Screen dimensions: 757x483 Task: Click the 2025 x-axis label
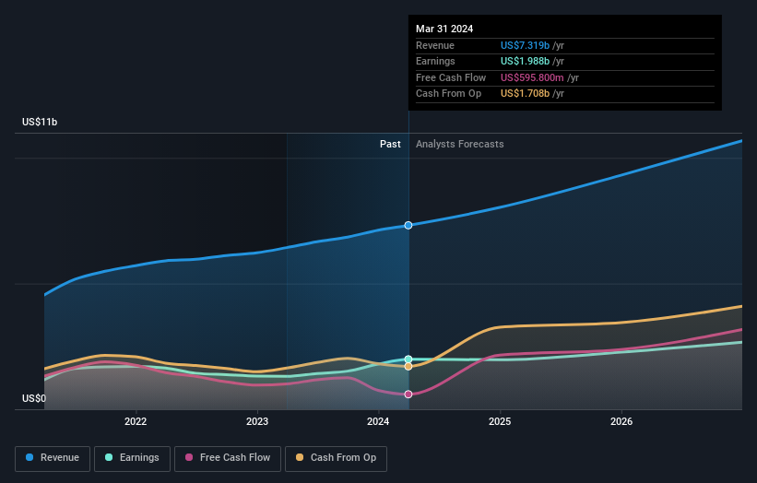tap(500, 421)
